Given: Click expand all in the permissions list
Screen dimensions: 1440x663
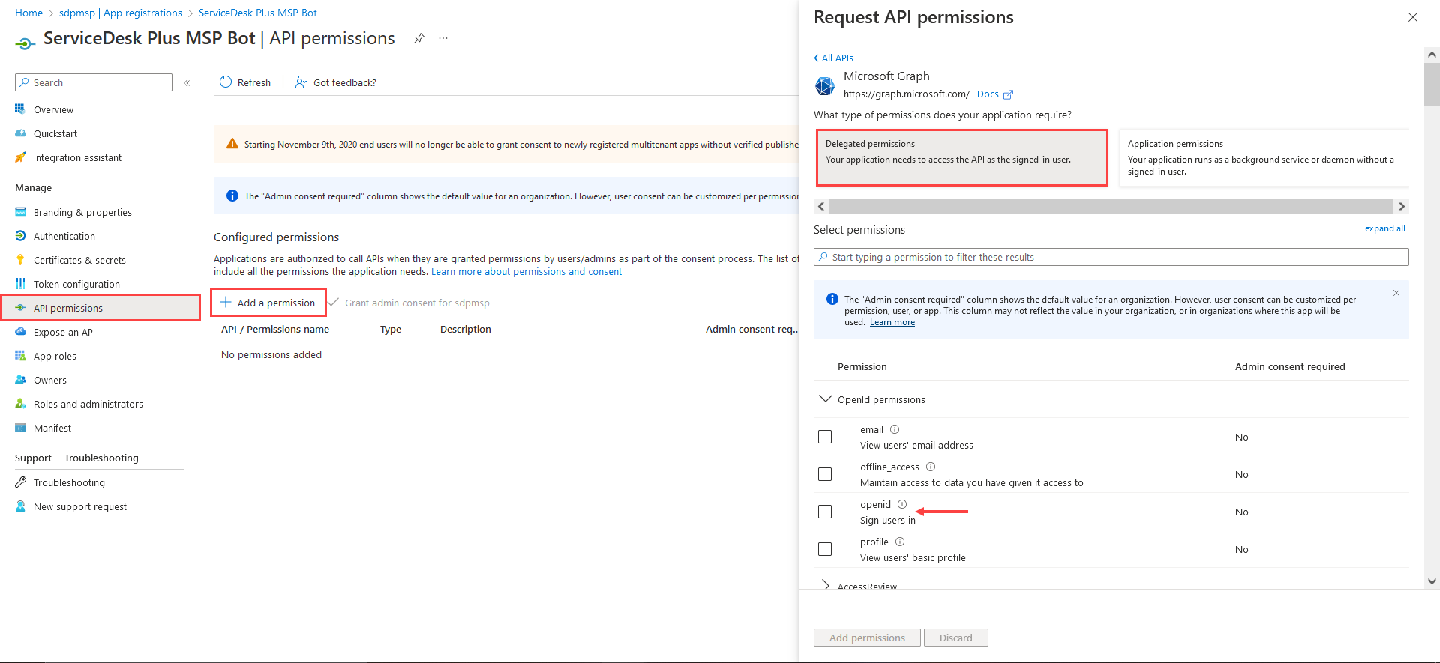Looking at the screenshot, I should click(1384, 228).
